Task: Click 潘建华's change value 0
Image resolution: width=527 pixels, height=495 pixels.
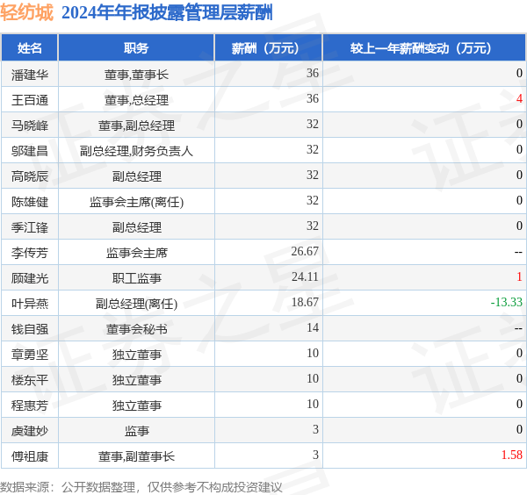Action: (x=519, y=73)
